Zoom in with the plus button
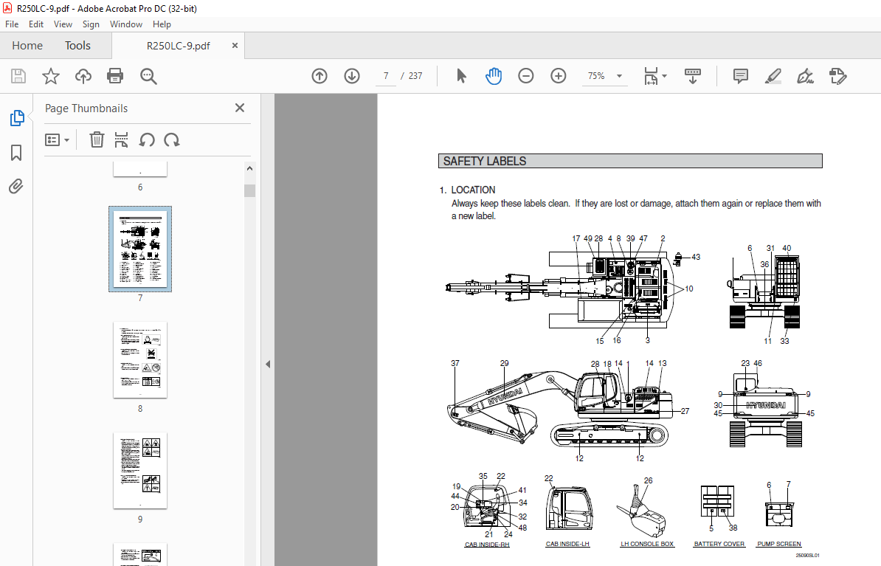881x566 pixels. (x=559, y=76)
